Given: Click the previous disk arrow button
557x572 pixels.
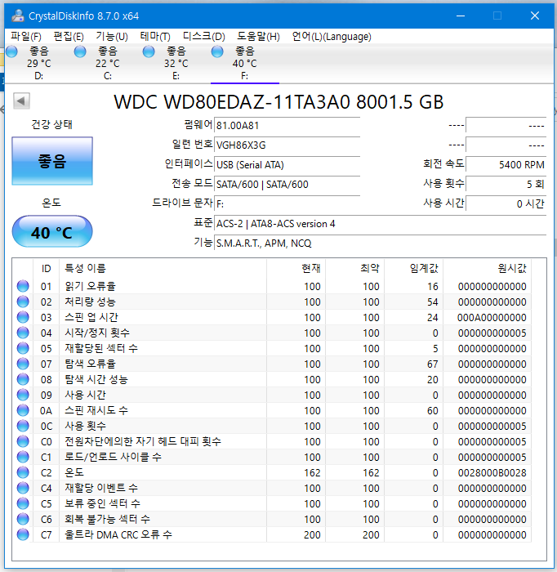Looking at the screenshot, I should pos(21,101).
